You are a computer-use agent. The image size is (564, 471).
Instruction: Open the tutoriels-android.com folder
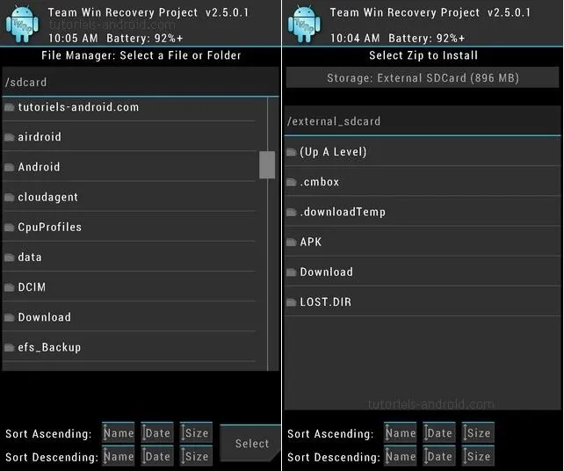tap(129, 107)
